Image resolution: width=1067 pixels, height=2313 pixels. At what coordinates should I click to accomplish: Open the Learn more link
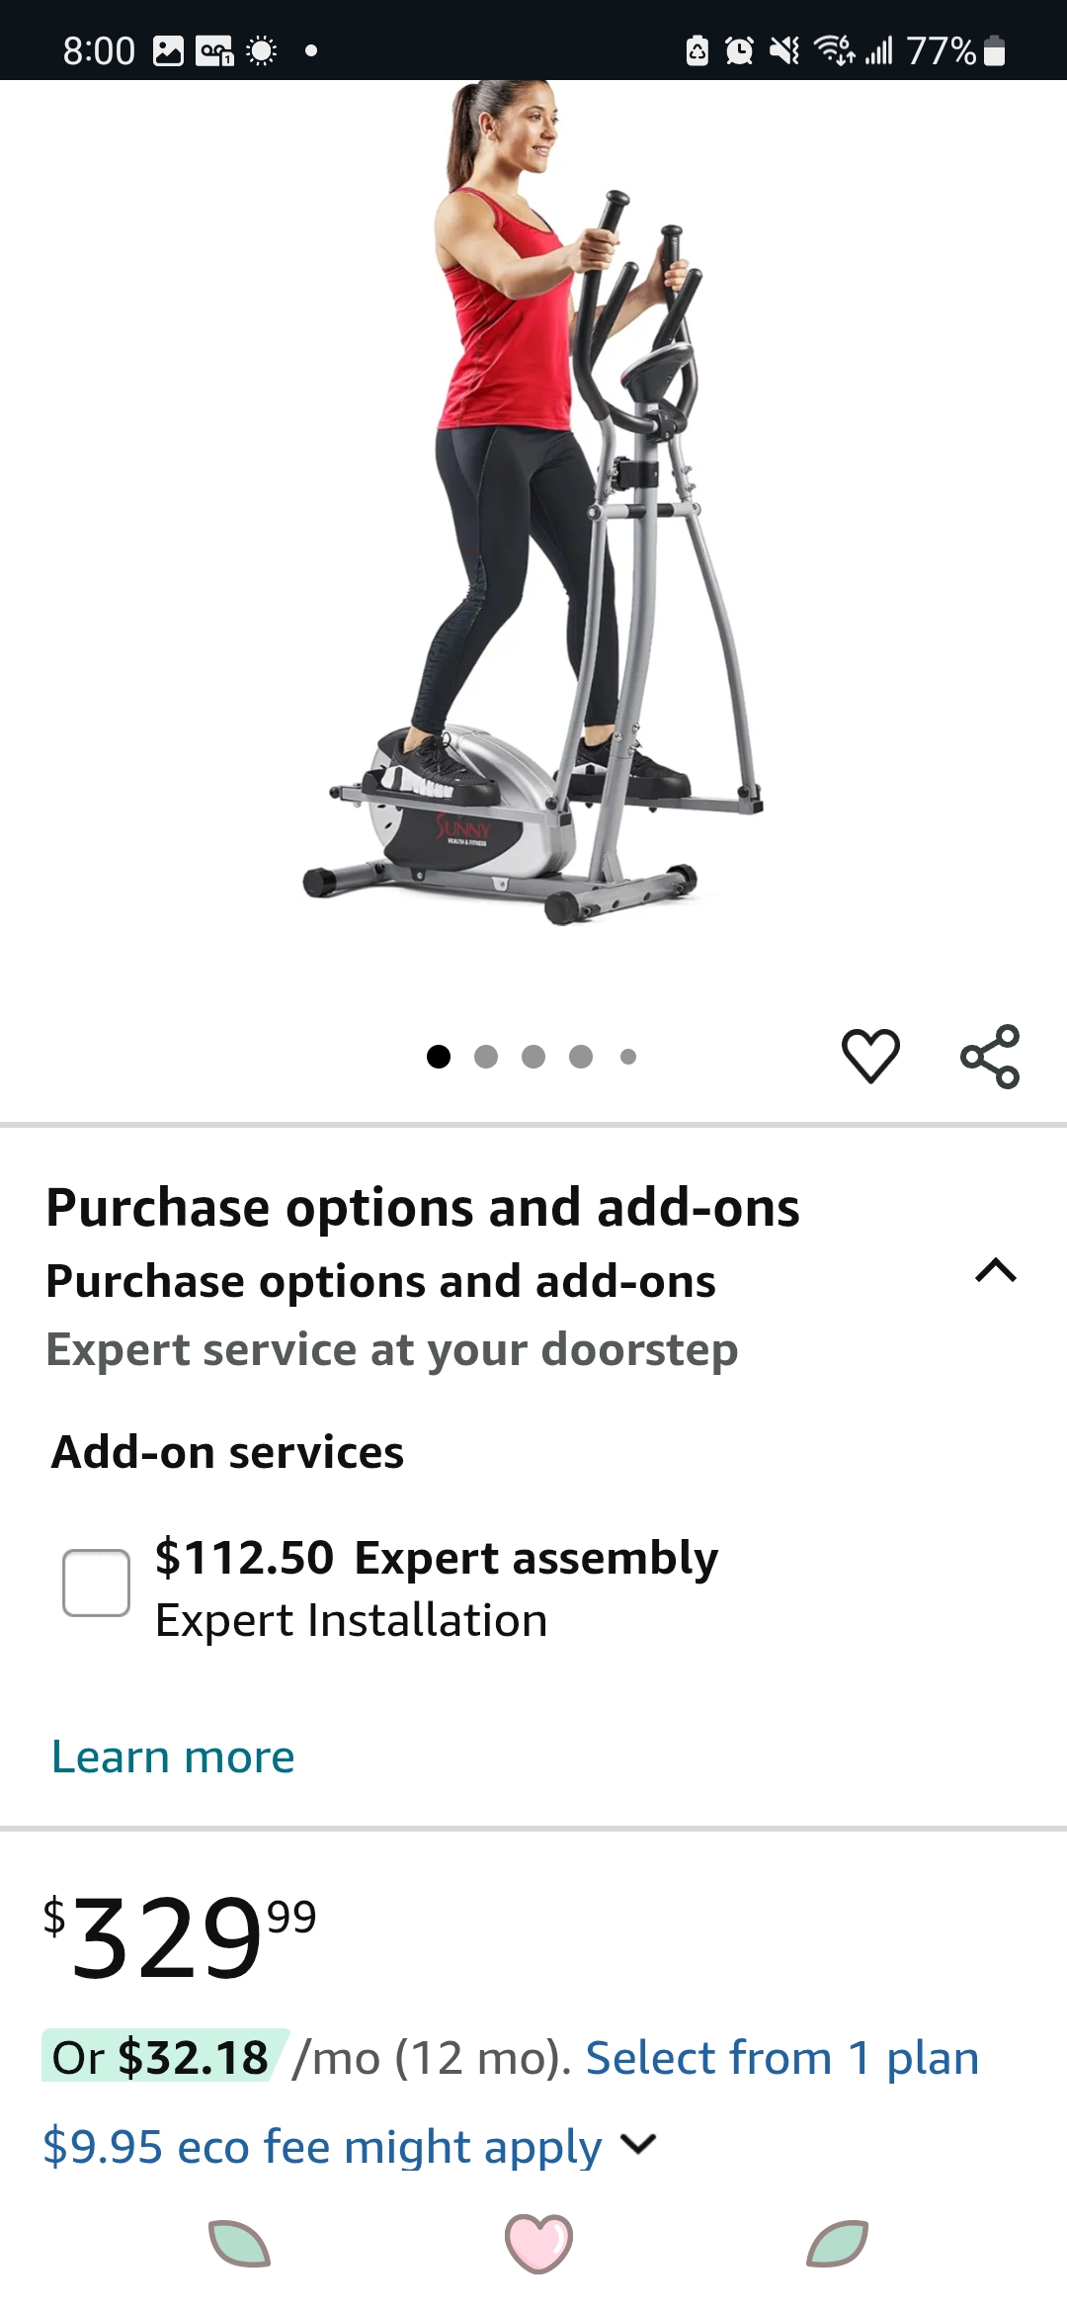click(173, 1756)
